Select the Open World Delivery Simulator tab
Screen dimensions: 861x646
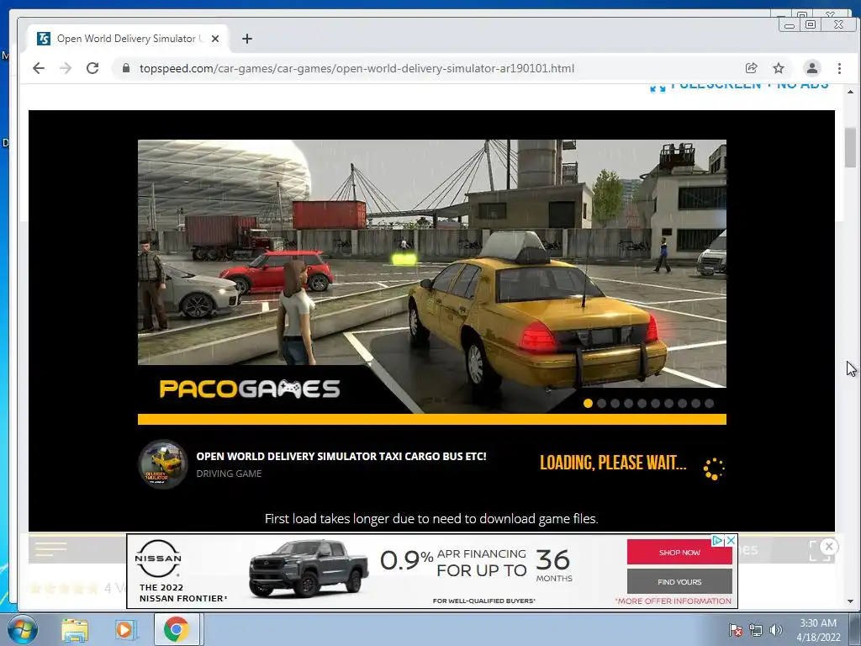pyautogui.click(x=128, y=39)
